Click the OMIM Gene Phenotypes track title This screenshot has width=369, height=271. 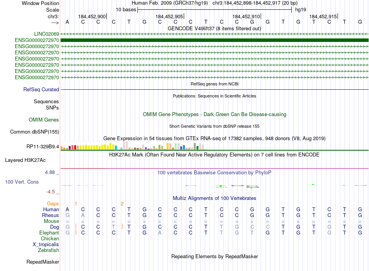pyautogui.click(x=215, y=114)
